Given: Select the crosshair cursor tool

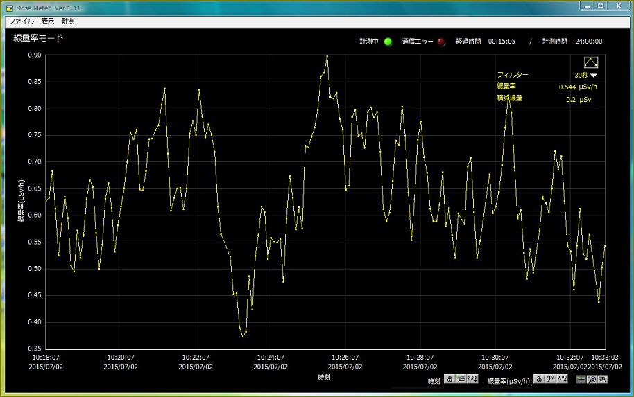Looking at the screenshot, I should (x=581, y=379).
